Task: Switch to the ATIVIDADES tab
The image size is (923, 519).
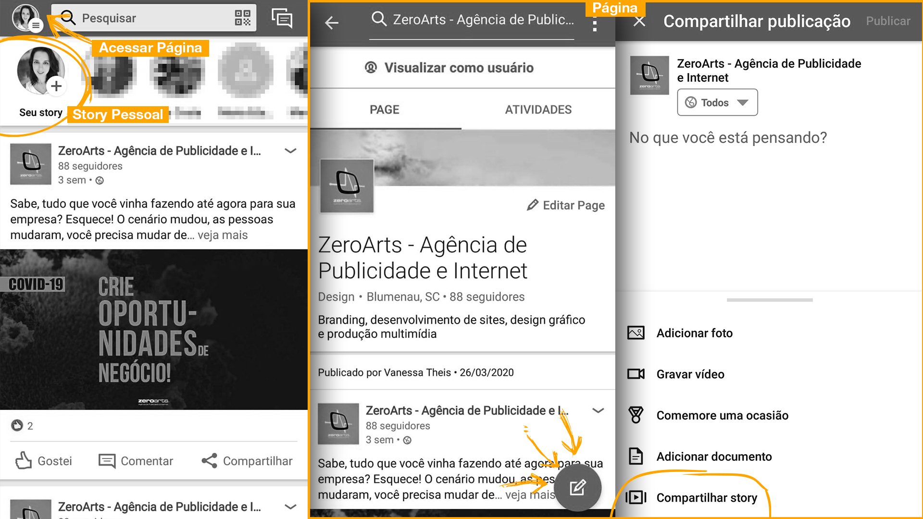Action: click(x=538, y=110)
